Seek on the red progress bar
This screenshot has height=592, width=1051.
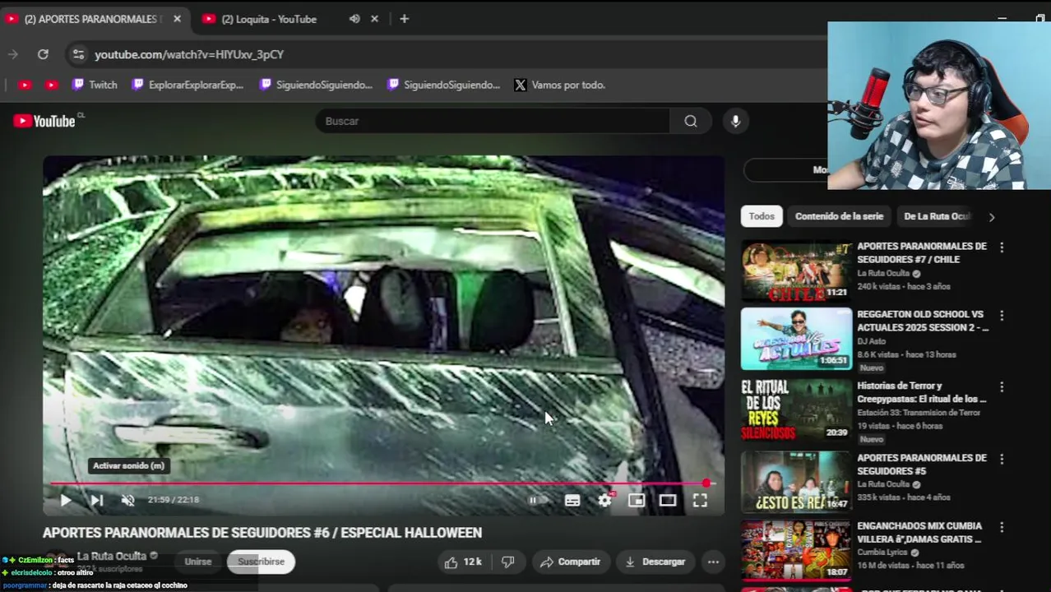[x=382, y=483]
